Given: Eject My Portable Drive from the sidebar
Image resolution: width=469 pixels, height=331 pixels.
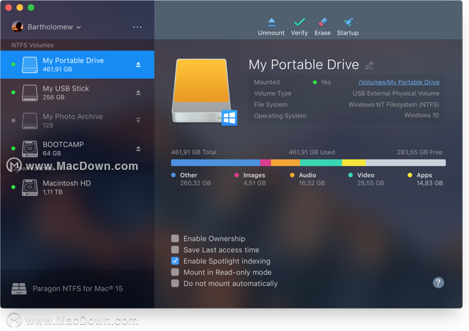Looking at the screenshot, I should tap(138, 64).
